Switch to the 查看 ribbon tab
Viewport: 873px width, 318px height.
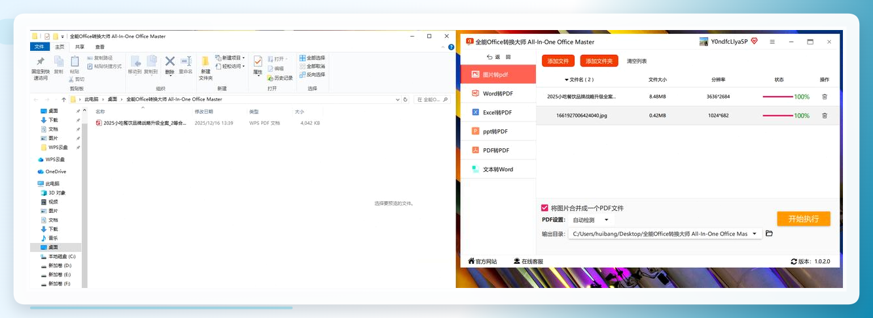(99, 47)
